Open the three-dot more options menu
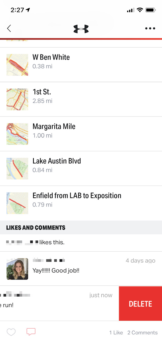 (150, 29)
